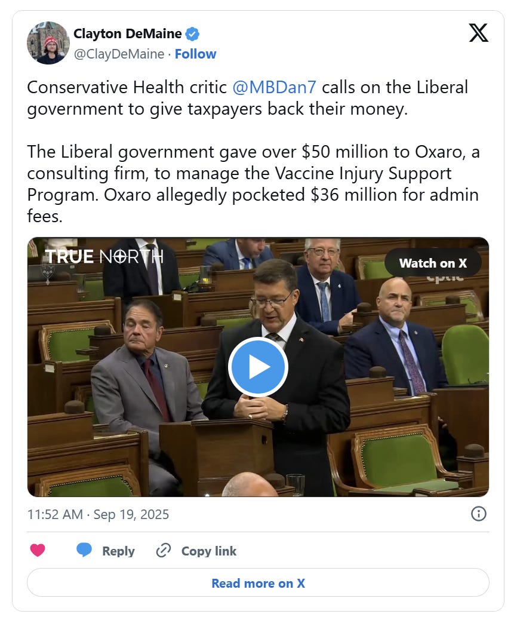This screenshot has width=520, height=617.
Task: Like the tweet with heart icon
Action: tap(38, 550)
